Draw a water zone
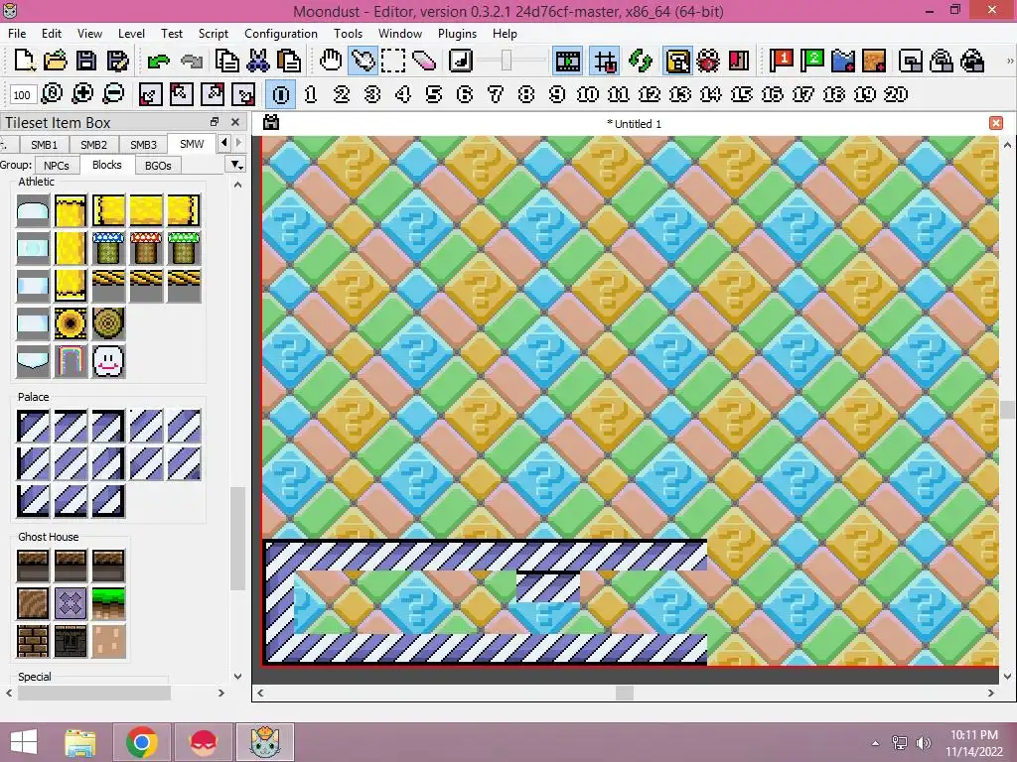Image resolution: width=1017 pixels, height=762 pixels. click(843, 61)
